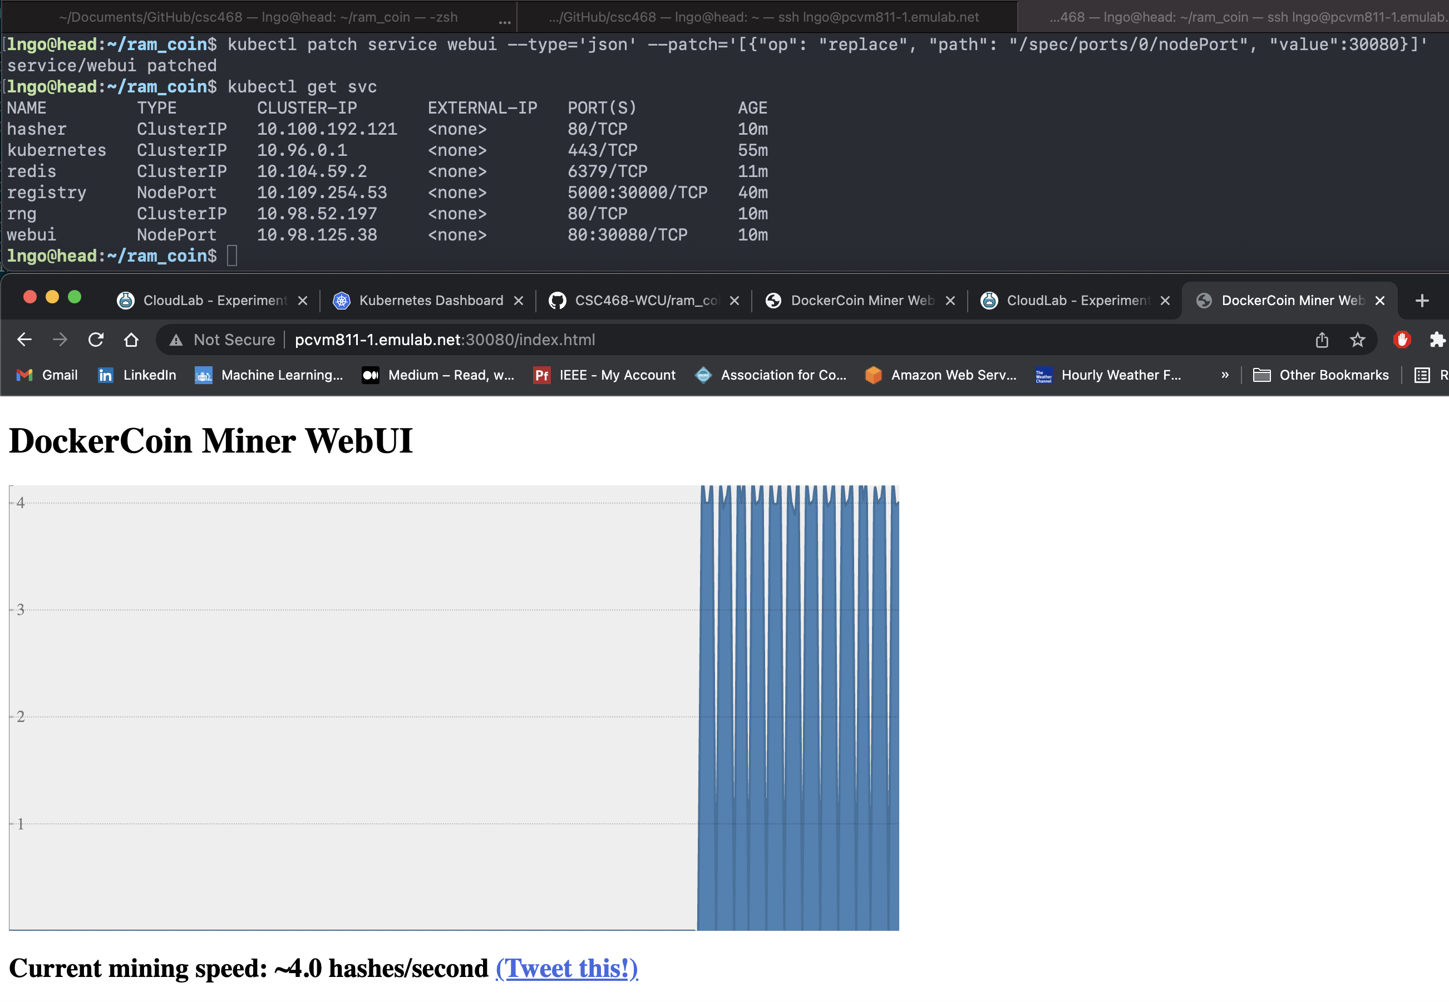
Task: Close the active DockerCoin Miner tab
Action: tap(1379, 301)
